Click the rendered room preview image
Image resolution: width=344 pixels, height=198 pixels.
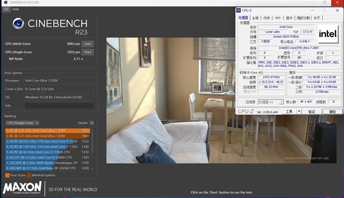[x=221, y=101]
